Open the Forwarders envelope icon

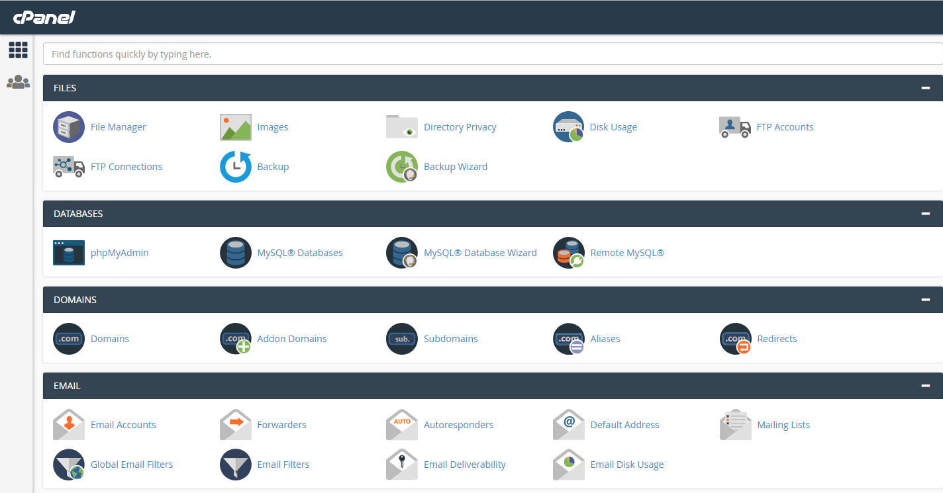point(236,425)
